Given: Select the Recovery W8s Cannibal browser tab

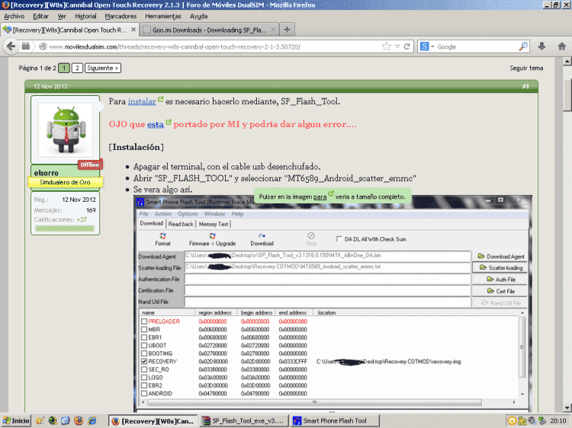Looking at the screenshot, I should (x=69, y=30).
